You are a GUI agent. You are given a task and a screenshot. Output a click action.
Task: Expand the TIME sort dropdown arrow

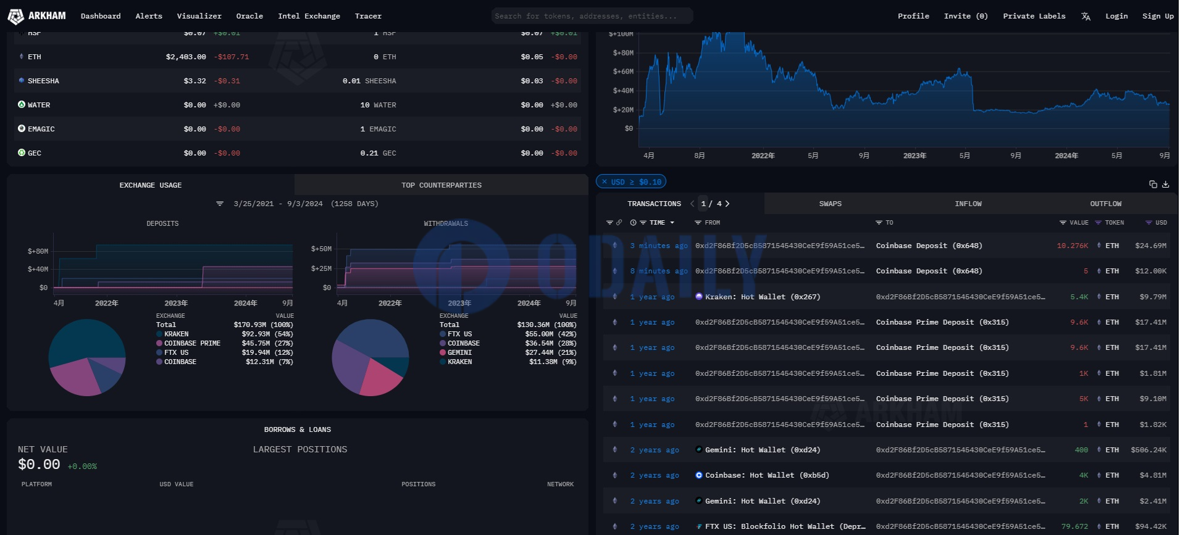(x=672, y=223)
